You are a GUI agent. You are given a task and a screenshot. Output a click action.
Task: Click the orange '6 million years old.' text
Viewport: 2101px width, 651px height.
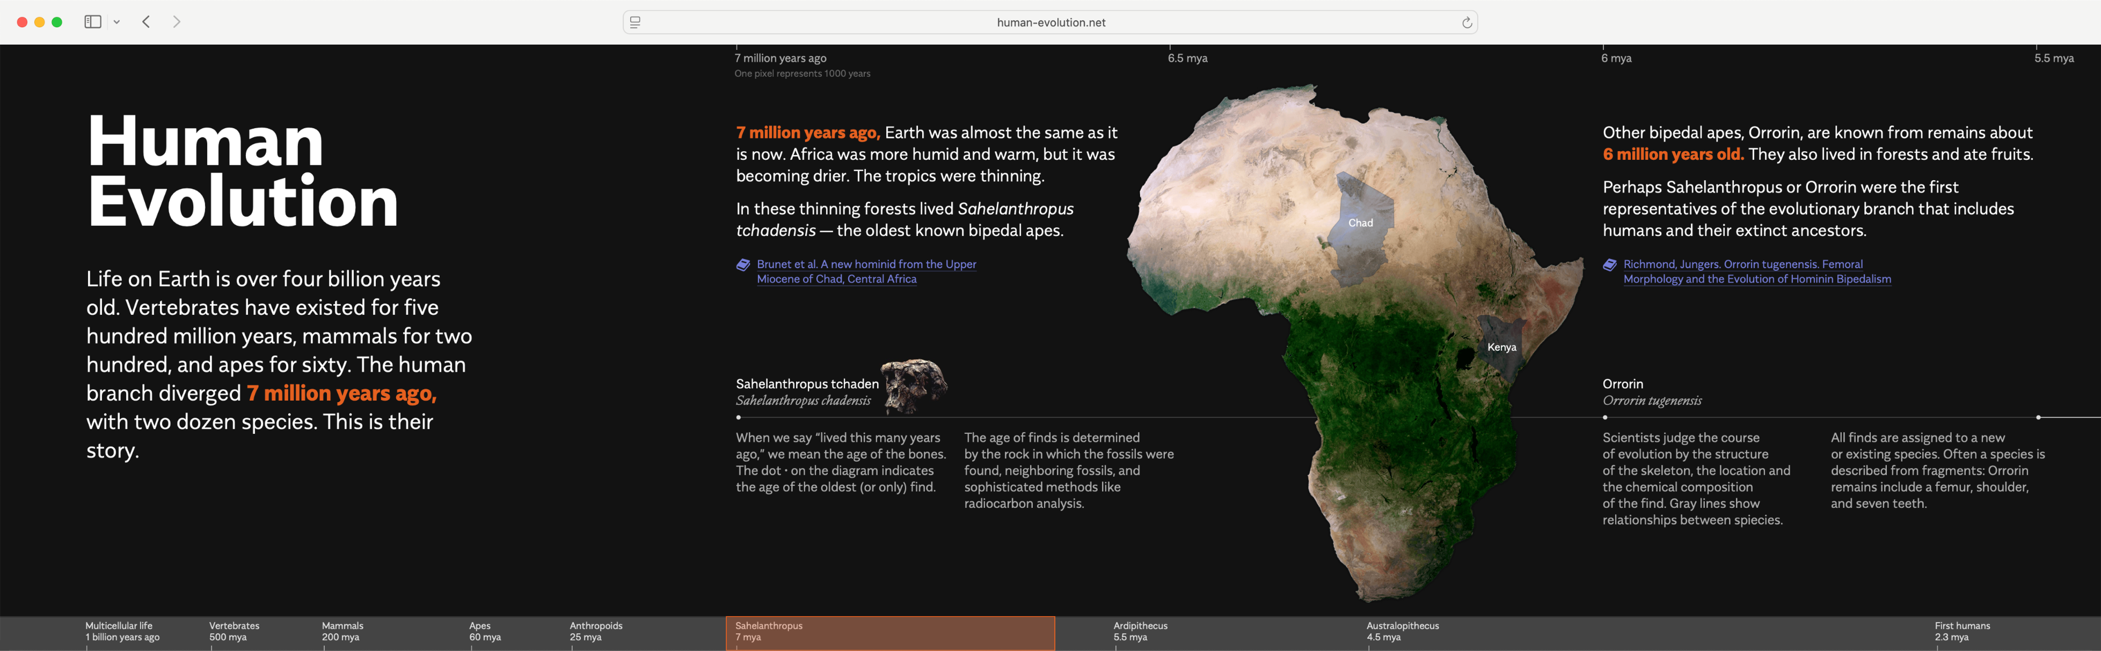[1673, 154]
